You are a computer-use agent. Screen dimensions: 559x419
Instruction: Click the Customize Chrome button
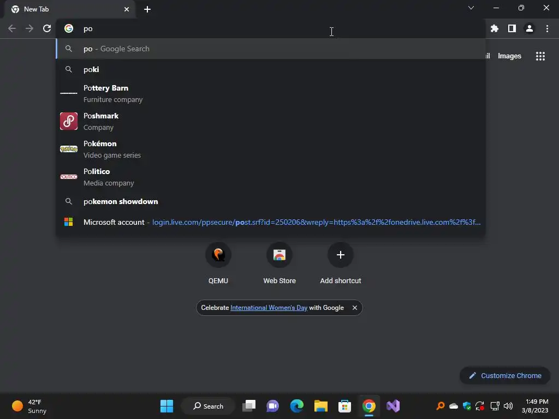(505, 375)
